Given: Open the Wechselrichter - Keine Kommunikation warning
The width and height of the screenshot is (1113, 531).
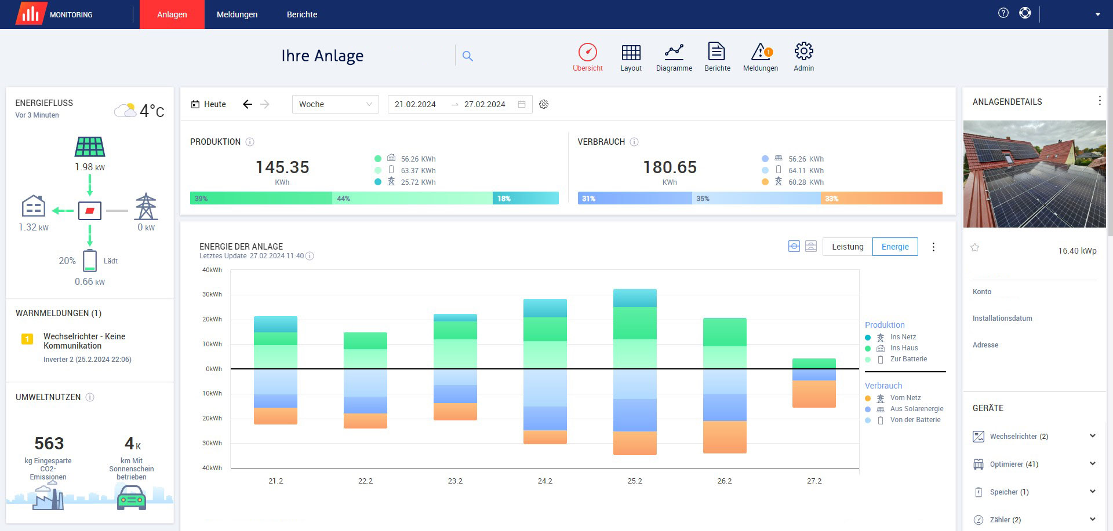Looking at the screenshot, I should coord(84,341).
